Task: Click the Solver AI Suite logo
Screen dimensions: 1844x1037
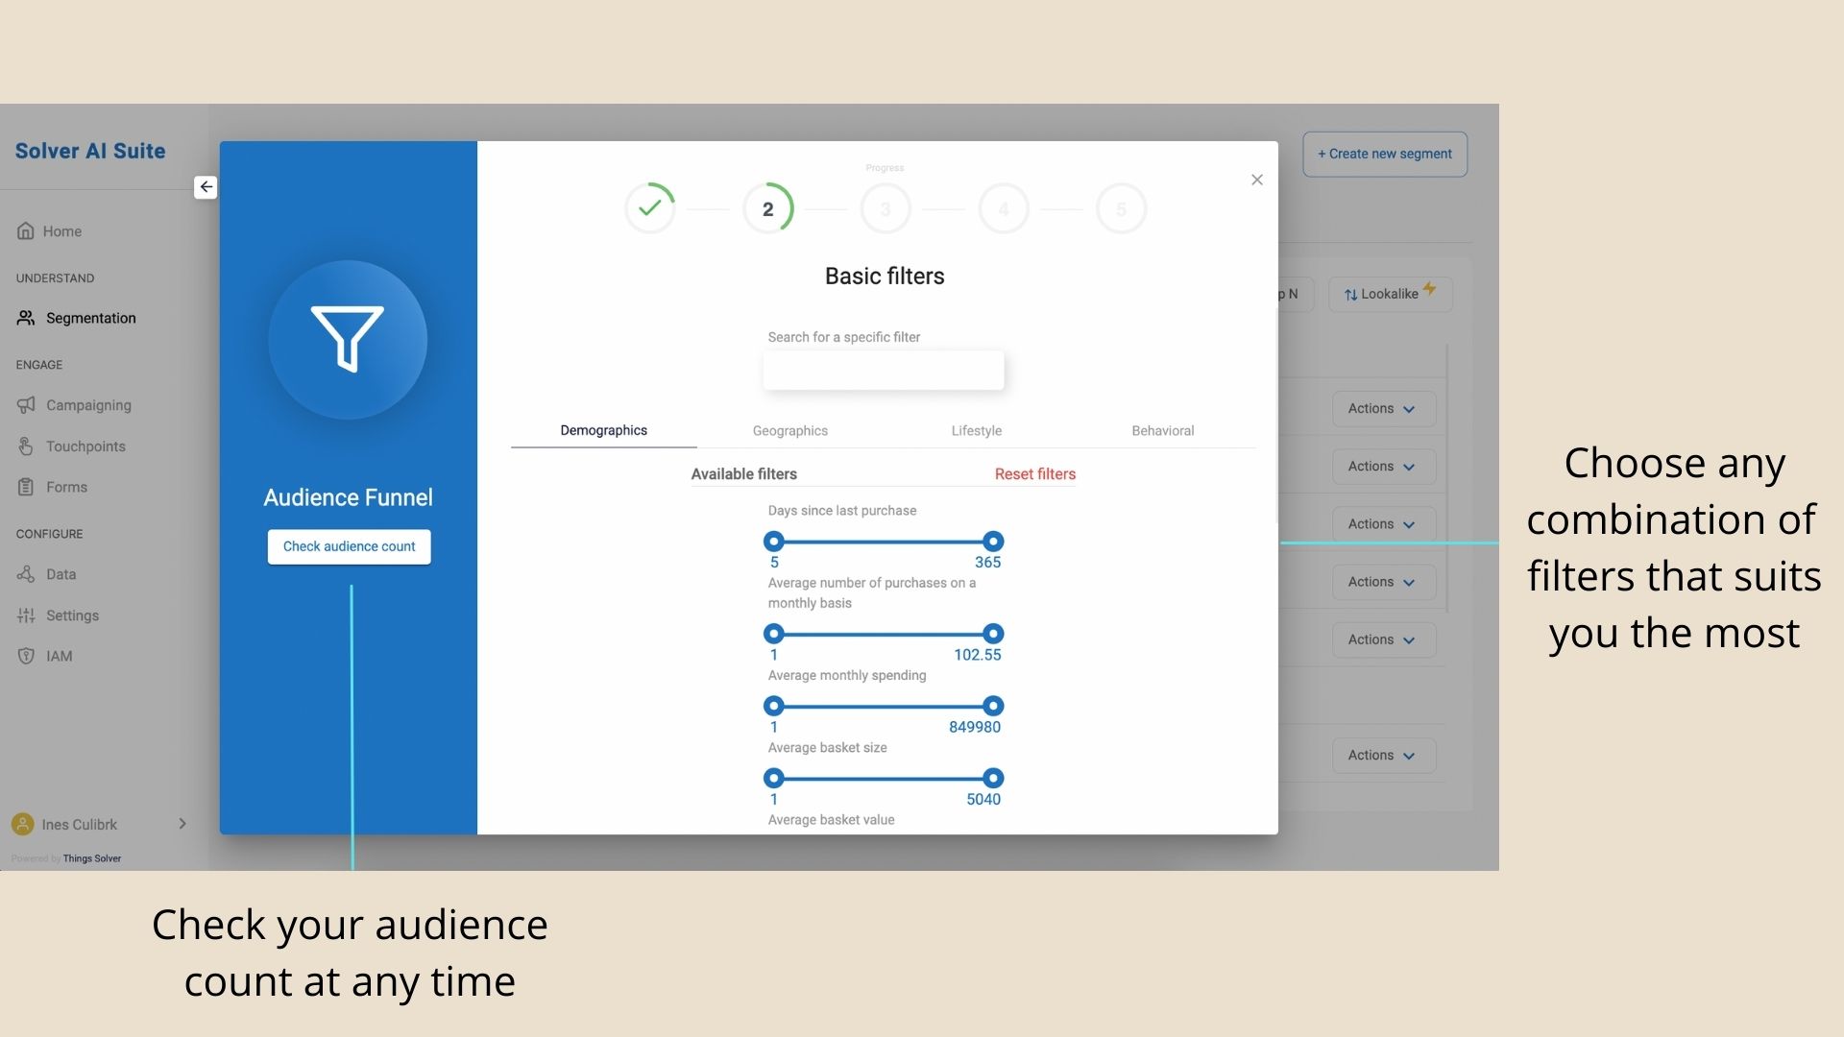Action: click(x=90, y=151)
